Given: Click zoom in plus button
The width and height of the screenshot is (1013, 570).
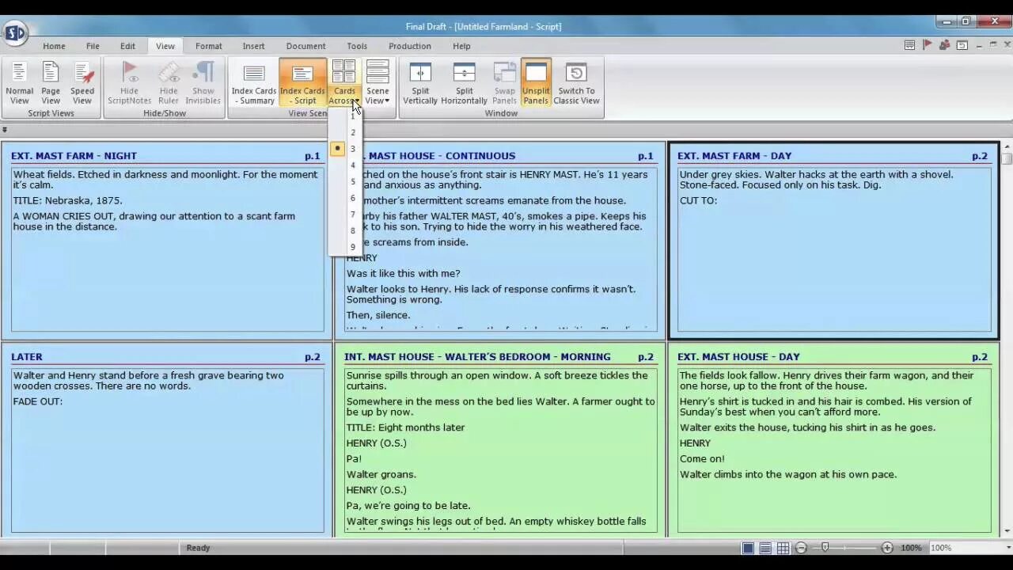Looking at the screenshot, I should pyautogui.click(x=887, y=548).
